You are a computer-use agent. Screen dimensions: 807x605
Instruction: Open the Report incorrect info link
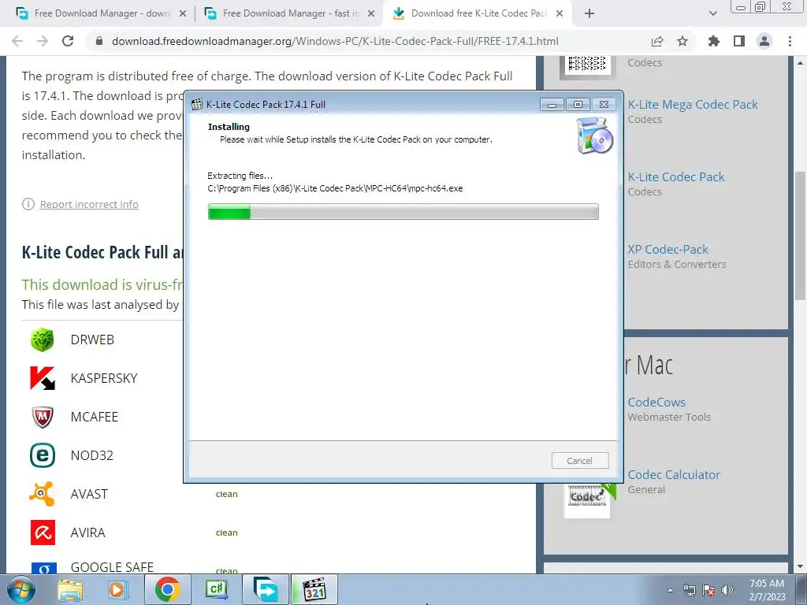click(x=89, y=204)
